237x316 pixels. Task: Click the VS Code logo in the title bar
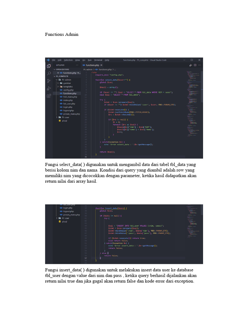(x=48, y=60)
